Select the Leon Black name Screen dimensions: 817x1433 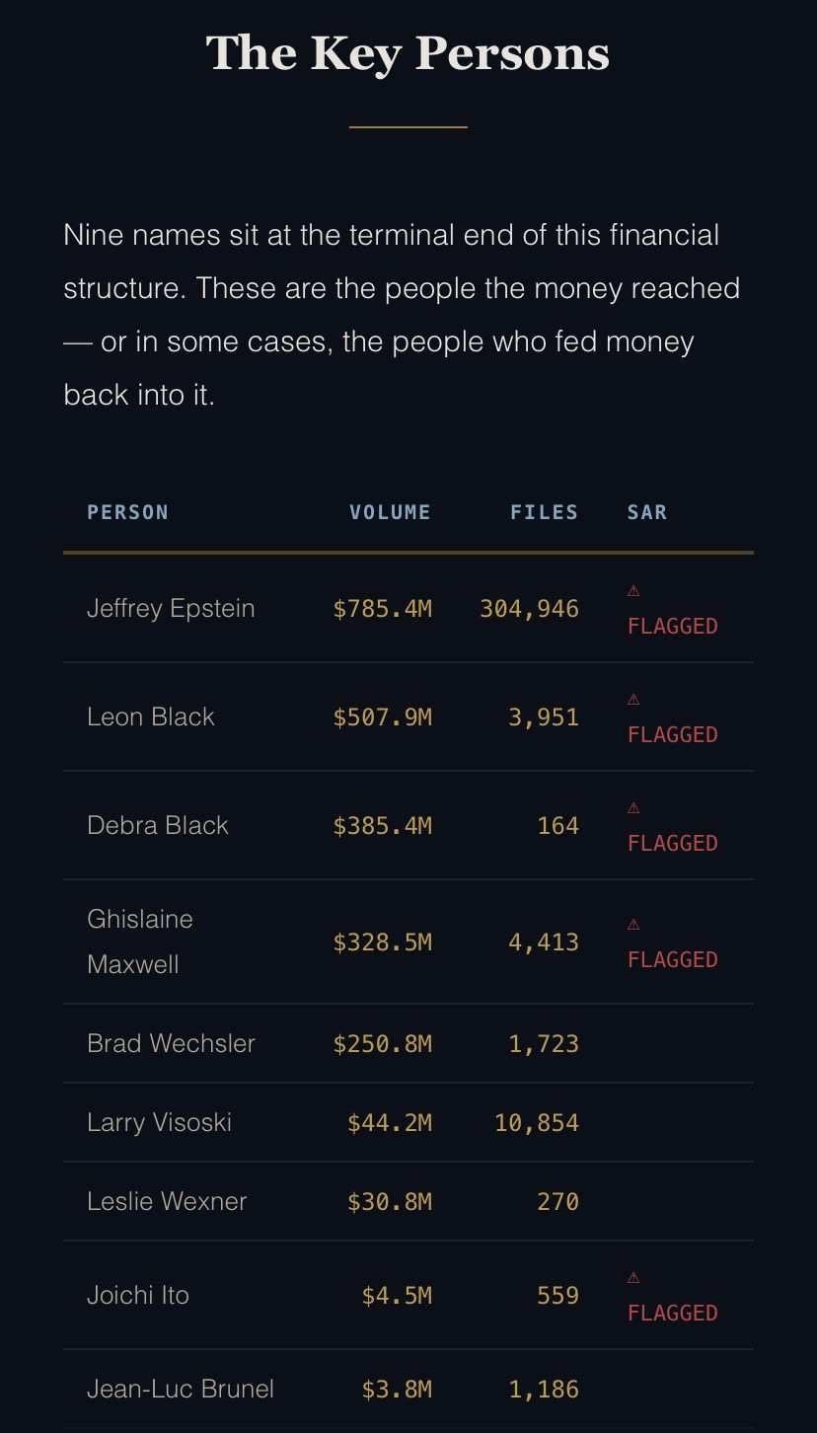click(x=151, y=716)
